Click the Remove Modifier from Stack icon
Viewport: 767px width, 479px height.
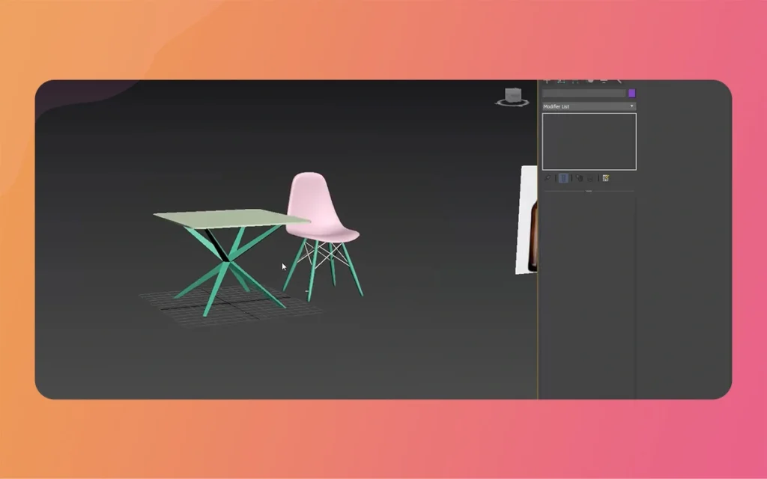tap(589, 178)
